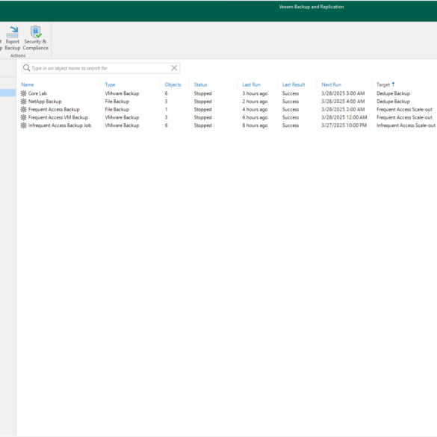Sort by the Next Run column header

[331, 84]
